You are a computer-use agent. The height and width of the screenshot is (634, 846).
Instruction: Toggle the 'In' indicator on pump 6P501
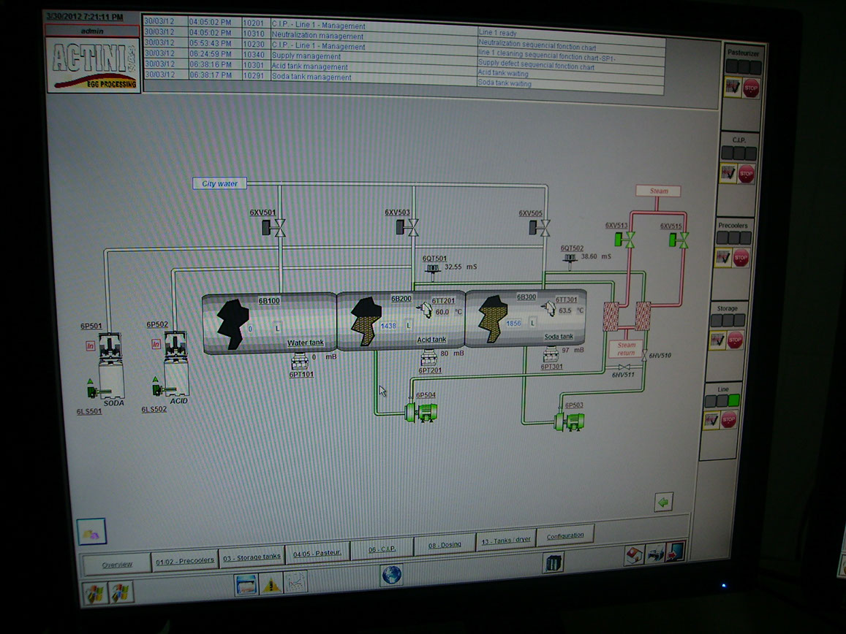(x=91, y=345)
